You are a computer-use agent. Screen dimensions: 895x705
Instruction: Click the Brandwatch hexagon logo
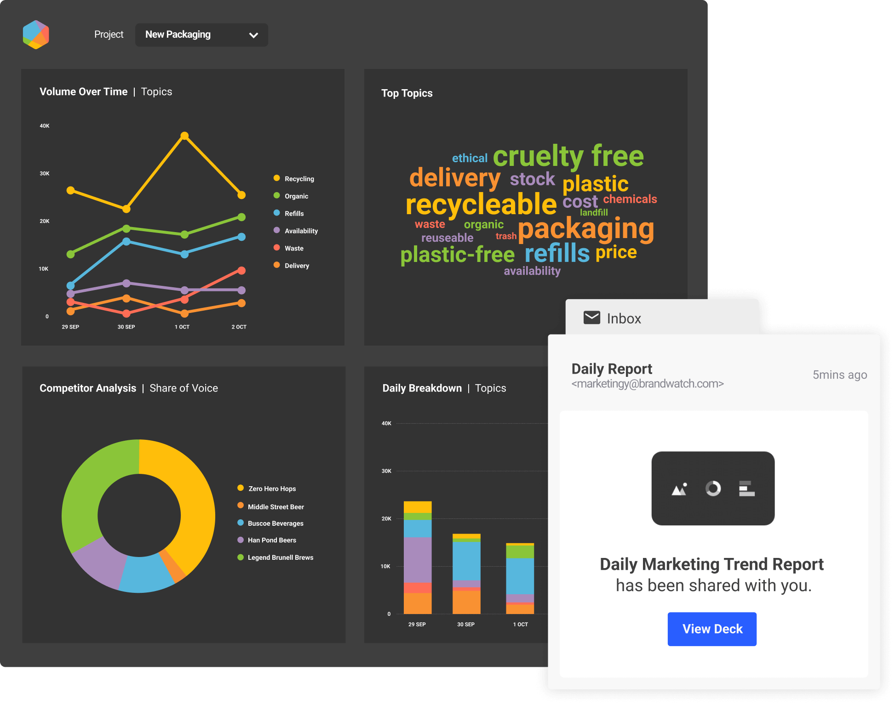pos(36,34)
